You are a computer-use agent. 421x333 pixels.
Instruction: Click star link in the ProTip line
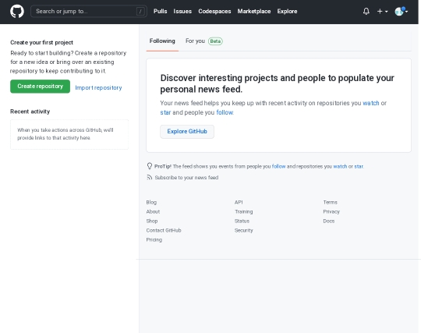359,166
